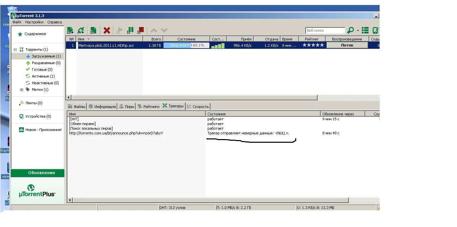Sort by the Рейтинг column header

point(312,39)
